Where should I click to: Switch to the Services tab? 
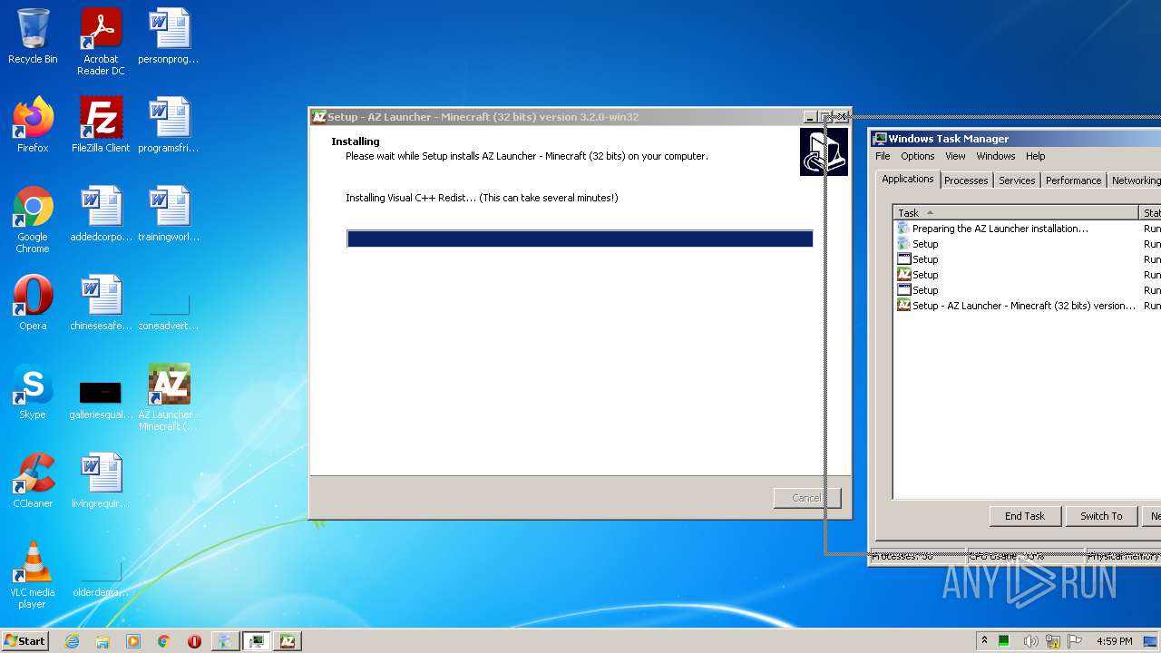pyautogui.click(x=1017, y=180)
